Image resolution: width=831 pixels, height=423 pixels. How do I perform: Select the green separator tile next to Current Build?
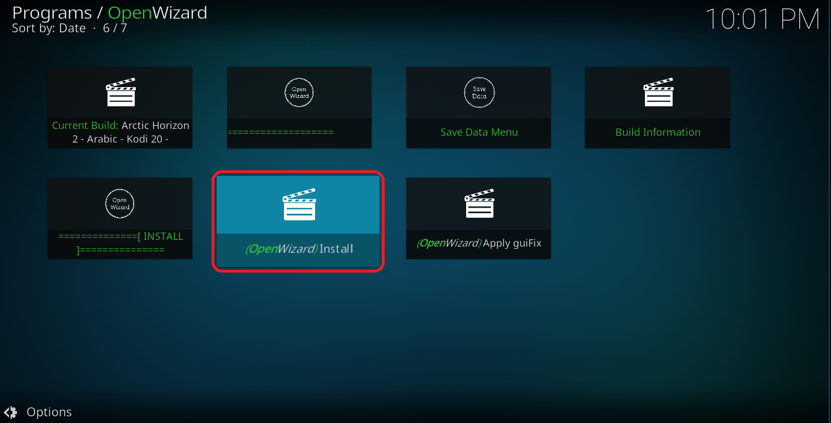click(299, 107)
